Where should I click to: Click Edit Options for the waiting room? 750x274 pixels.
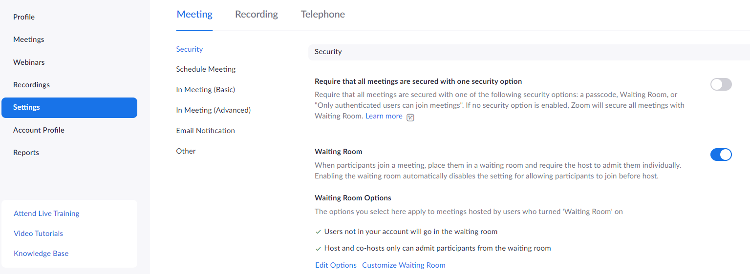coord(336,265)
